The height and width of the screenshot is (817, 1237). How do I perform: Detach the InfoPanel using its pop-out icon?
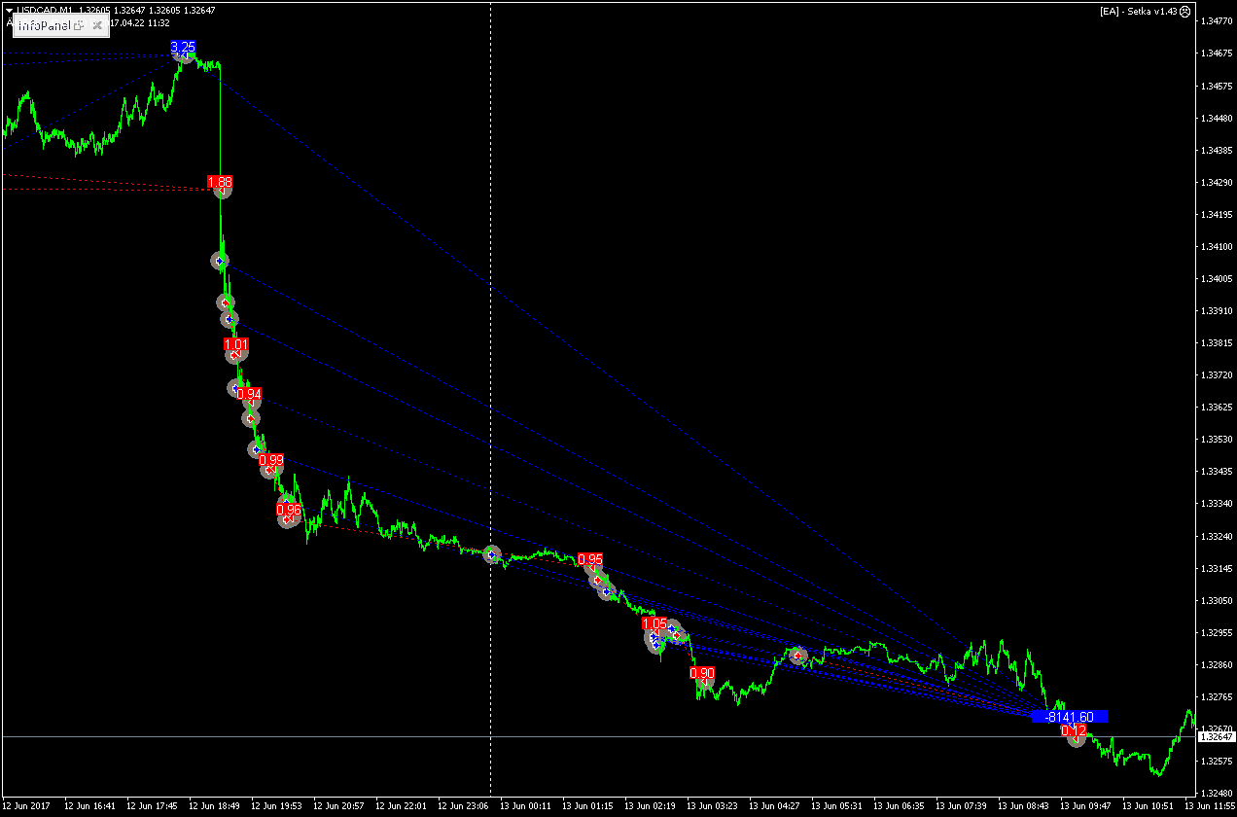coord(80,26)
